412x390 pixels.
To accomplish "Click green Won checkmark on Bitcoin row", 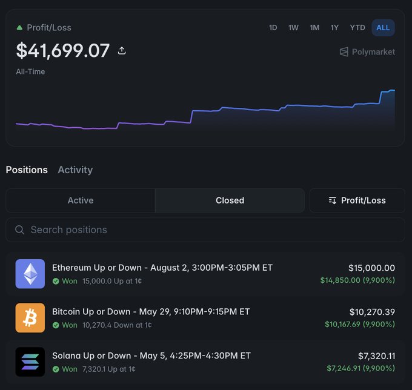I will pos(56,325).
